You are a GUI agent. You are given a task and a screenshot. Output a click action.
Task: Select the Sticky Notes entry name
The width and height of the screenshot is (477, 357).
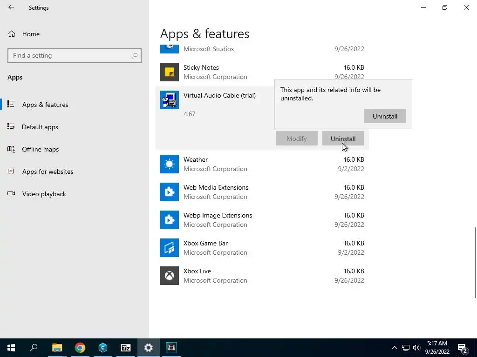tap(201, 67)
